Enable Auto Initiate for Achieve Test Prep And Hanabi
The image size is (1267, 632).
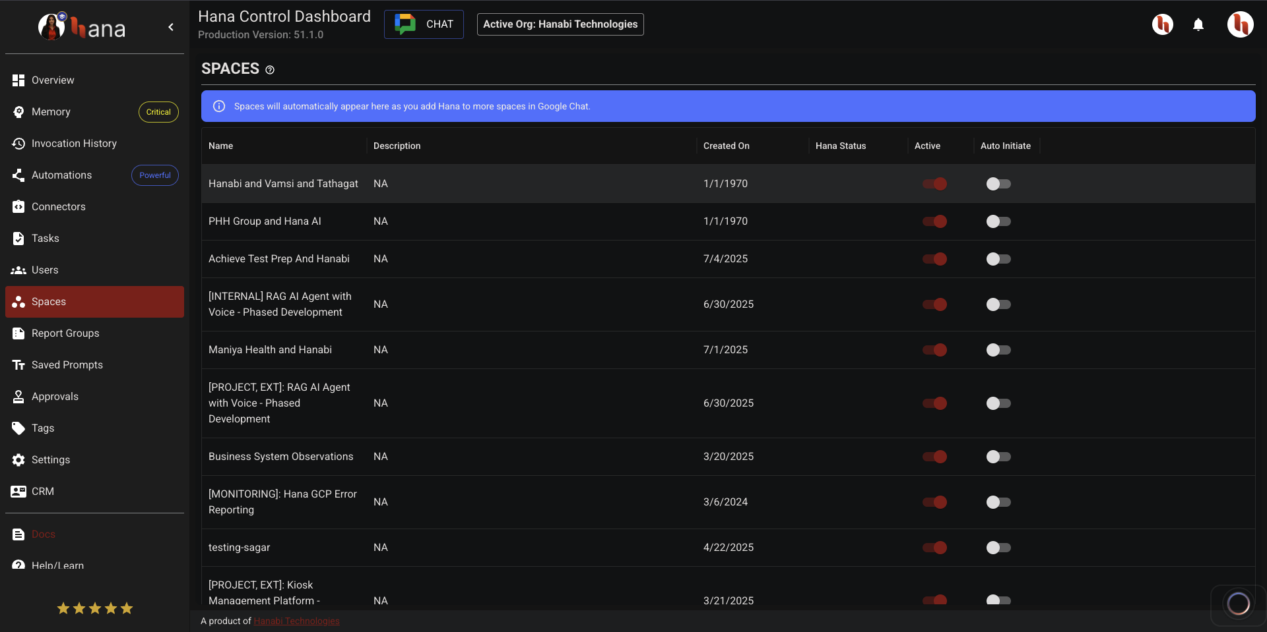tap(998, 259)
